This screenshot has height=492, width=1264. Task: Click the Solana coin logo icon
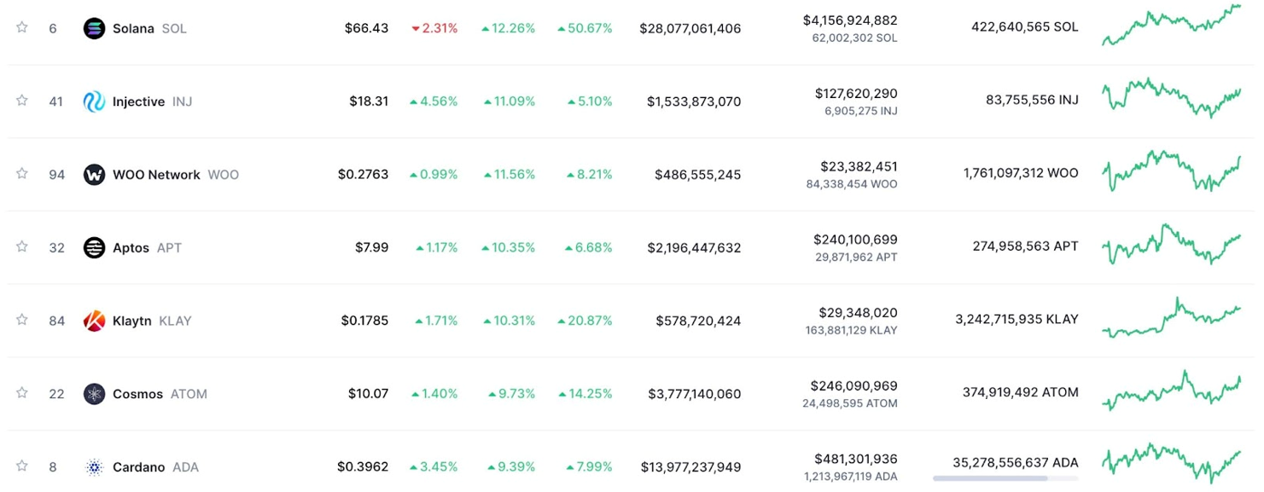[94, 28]
